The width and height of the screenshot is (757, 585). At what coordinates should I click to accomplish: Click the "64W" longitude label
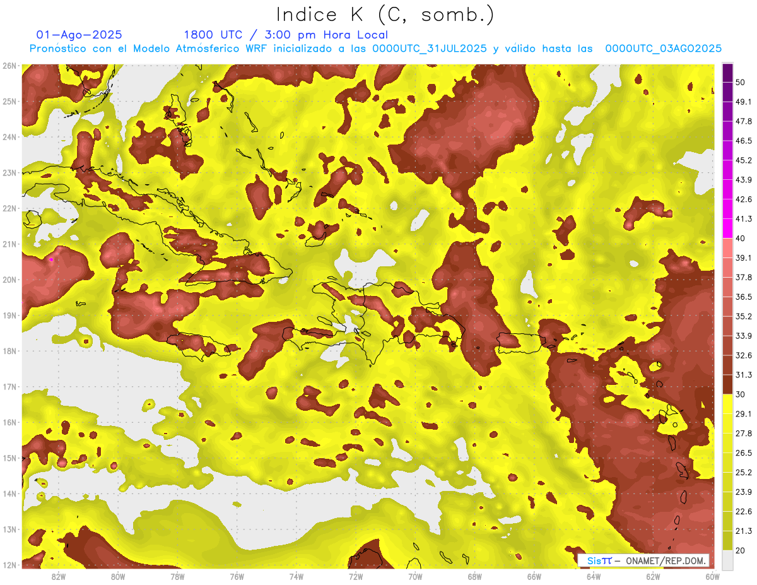coord(594,576)
